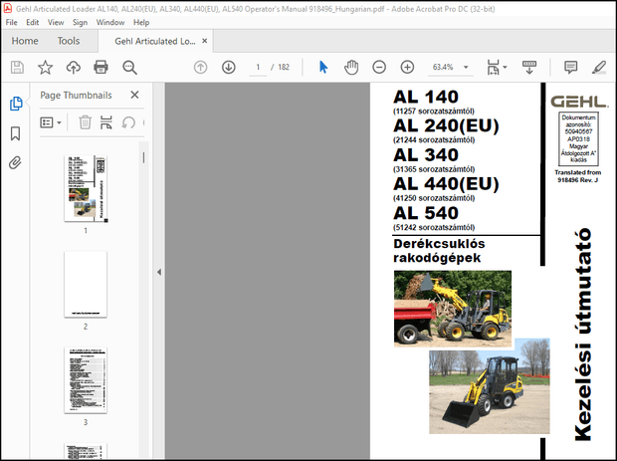The width and height of the screenshot is (617, 461).
Task: Click the Kezelési útmutató vertical title
Action: tap(583, 335)
